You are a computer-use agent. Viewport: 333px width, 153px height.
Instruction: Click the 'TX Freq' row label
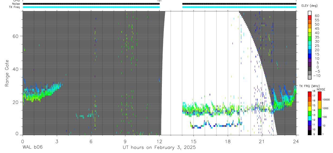coord(14,7)
